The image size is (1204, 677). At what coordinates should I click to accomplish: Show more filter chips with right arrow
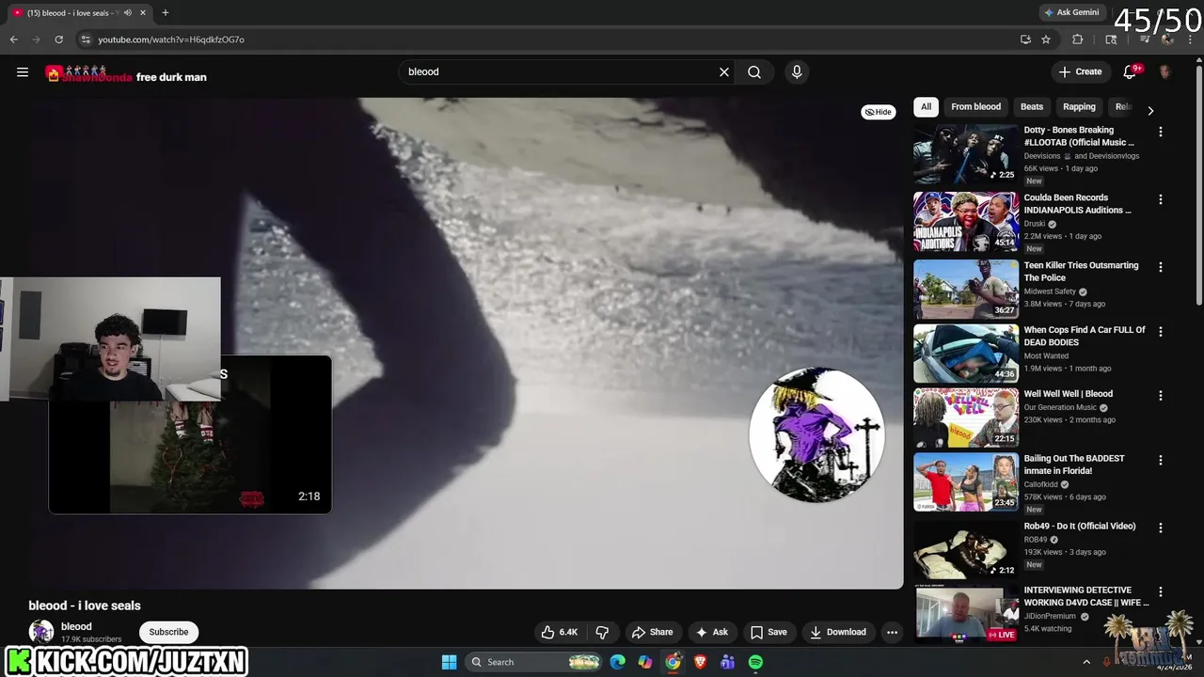[x=1149, y=110]
